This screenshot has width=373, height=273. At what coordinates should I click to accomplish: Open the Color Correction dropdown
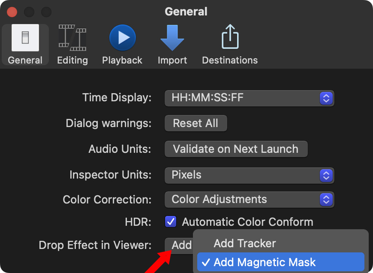249,200
